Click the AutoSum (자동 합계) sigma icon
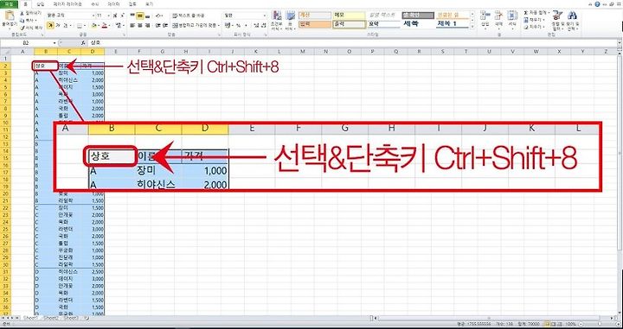 [526, 13]
